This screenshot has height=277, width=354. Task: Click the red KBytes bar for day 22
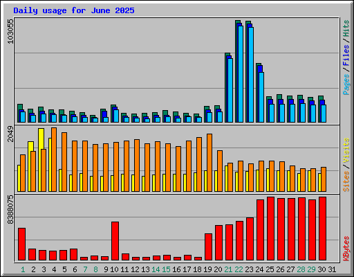(x=240, y=241)
